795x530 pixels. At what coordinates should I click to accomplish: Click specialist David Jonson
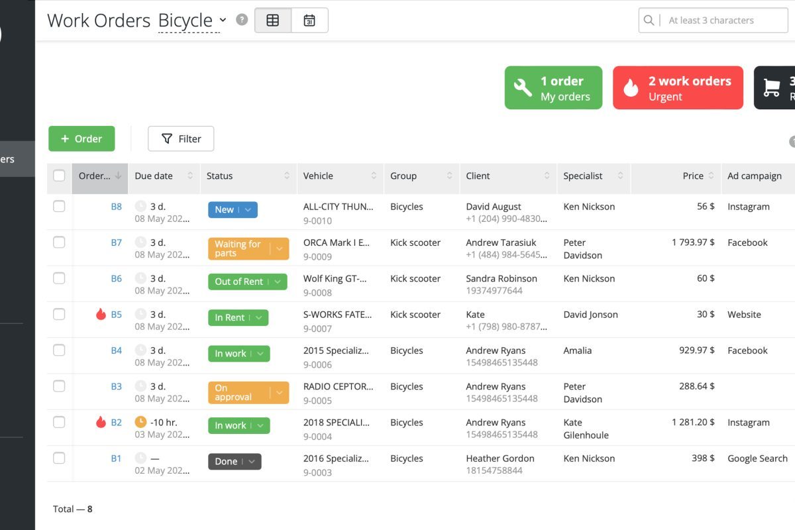tap(590, 315)
